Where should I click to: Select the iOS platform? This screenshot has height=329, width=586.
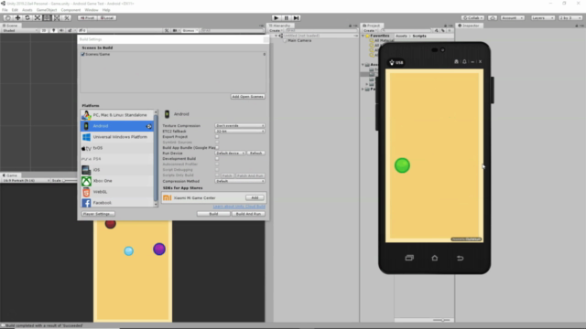pyautogui.click(x=117, y=170)
